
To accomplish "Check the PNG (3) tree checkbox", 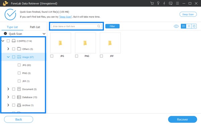I will click(x=19, y=73).
